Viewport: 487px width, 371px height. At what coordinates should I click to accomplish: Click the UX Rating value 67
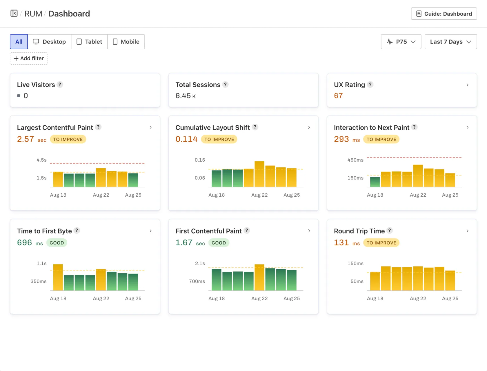pyautogui.click(x=338, y=96)
